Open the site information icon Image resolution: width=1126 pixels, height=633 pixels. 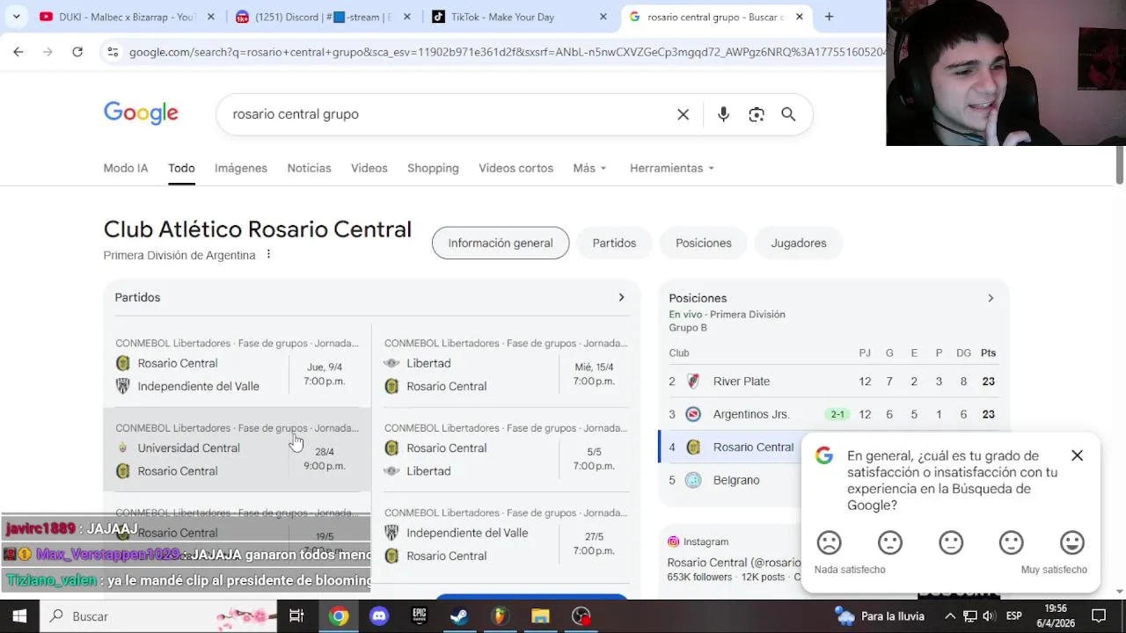(x=112, y=52)
